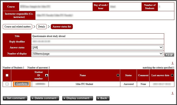Click sort icon beside Last answer date
177x105 pixels.
coord(172,75)
